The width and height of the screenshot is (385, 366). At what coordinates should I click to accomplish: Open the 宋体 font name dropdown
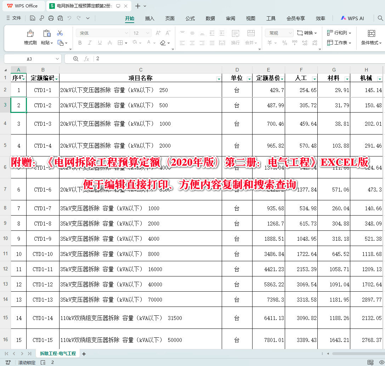127,33
